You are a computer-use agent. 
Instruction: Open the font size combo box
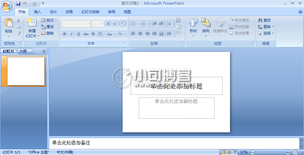pyautogui.click(x=98, y=24)
